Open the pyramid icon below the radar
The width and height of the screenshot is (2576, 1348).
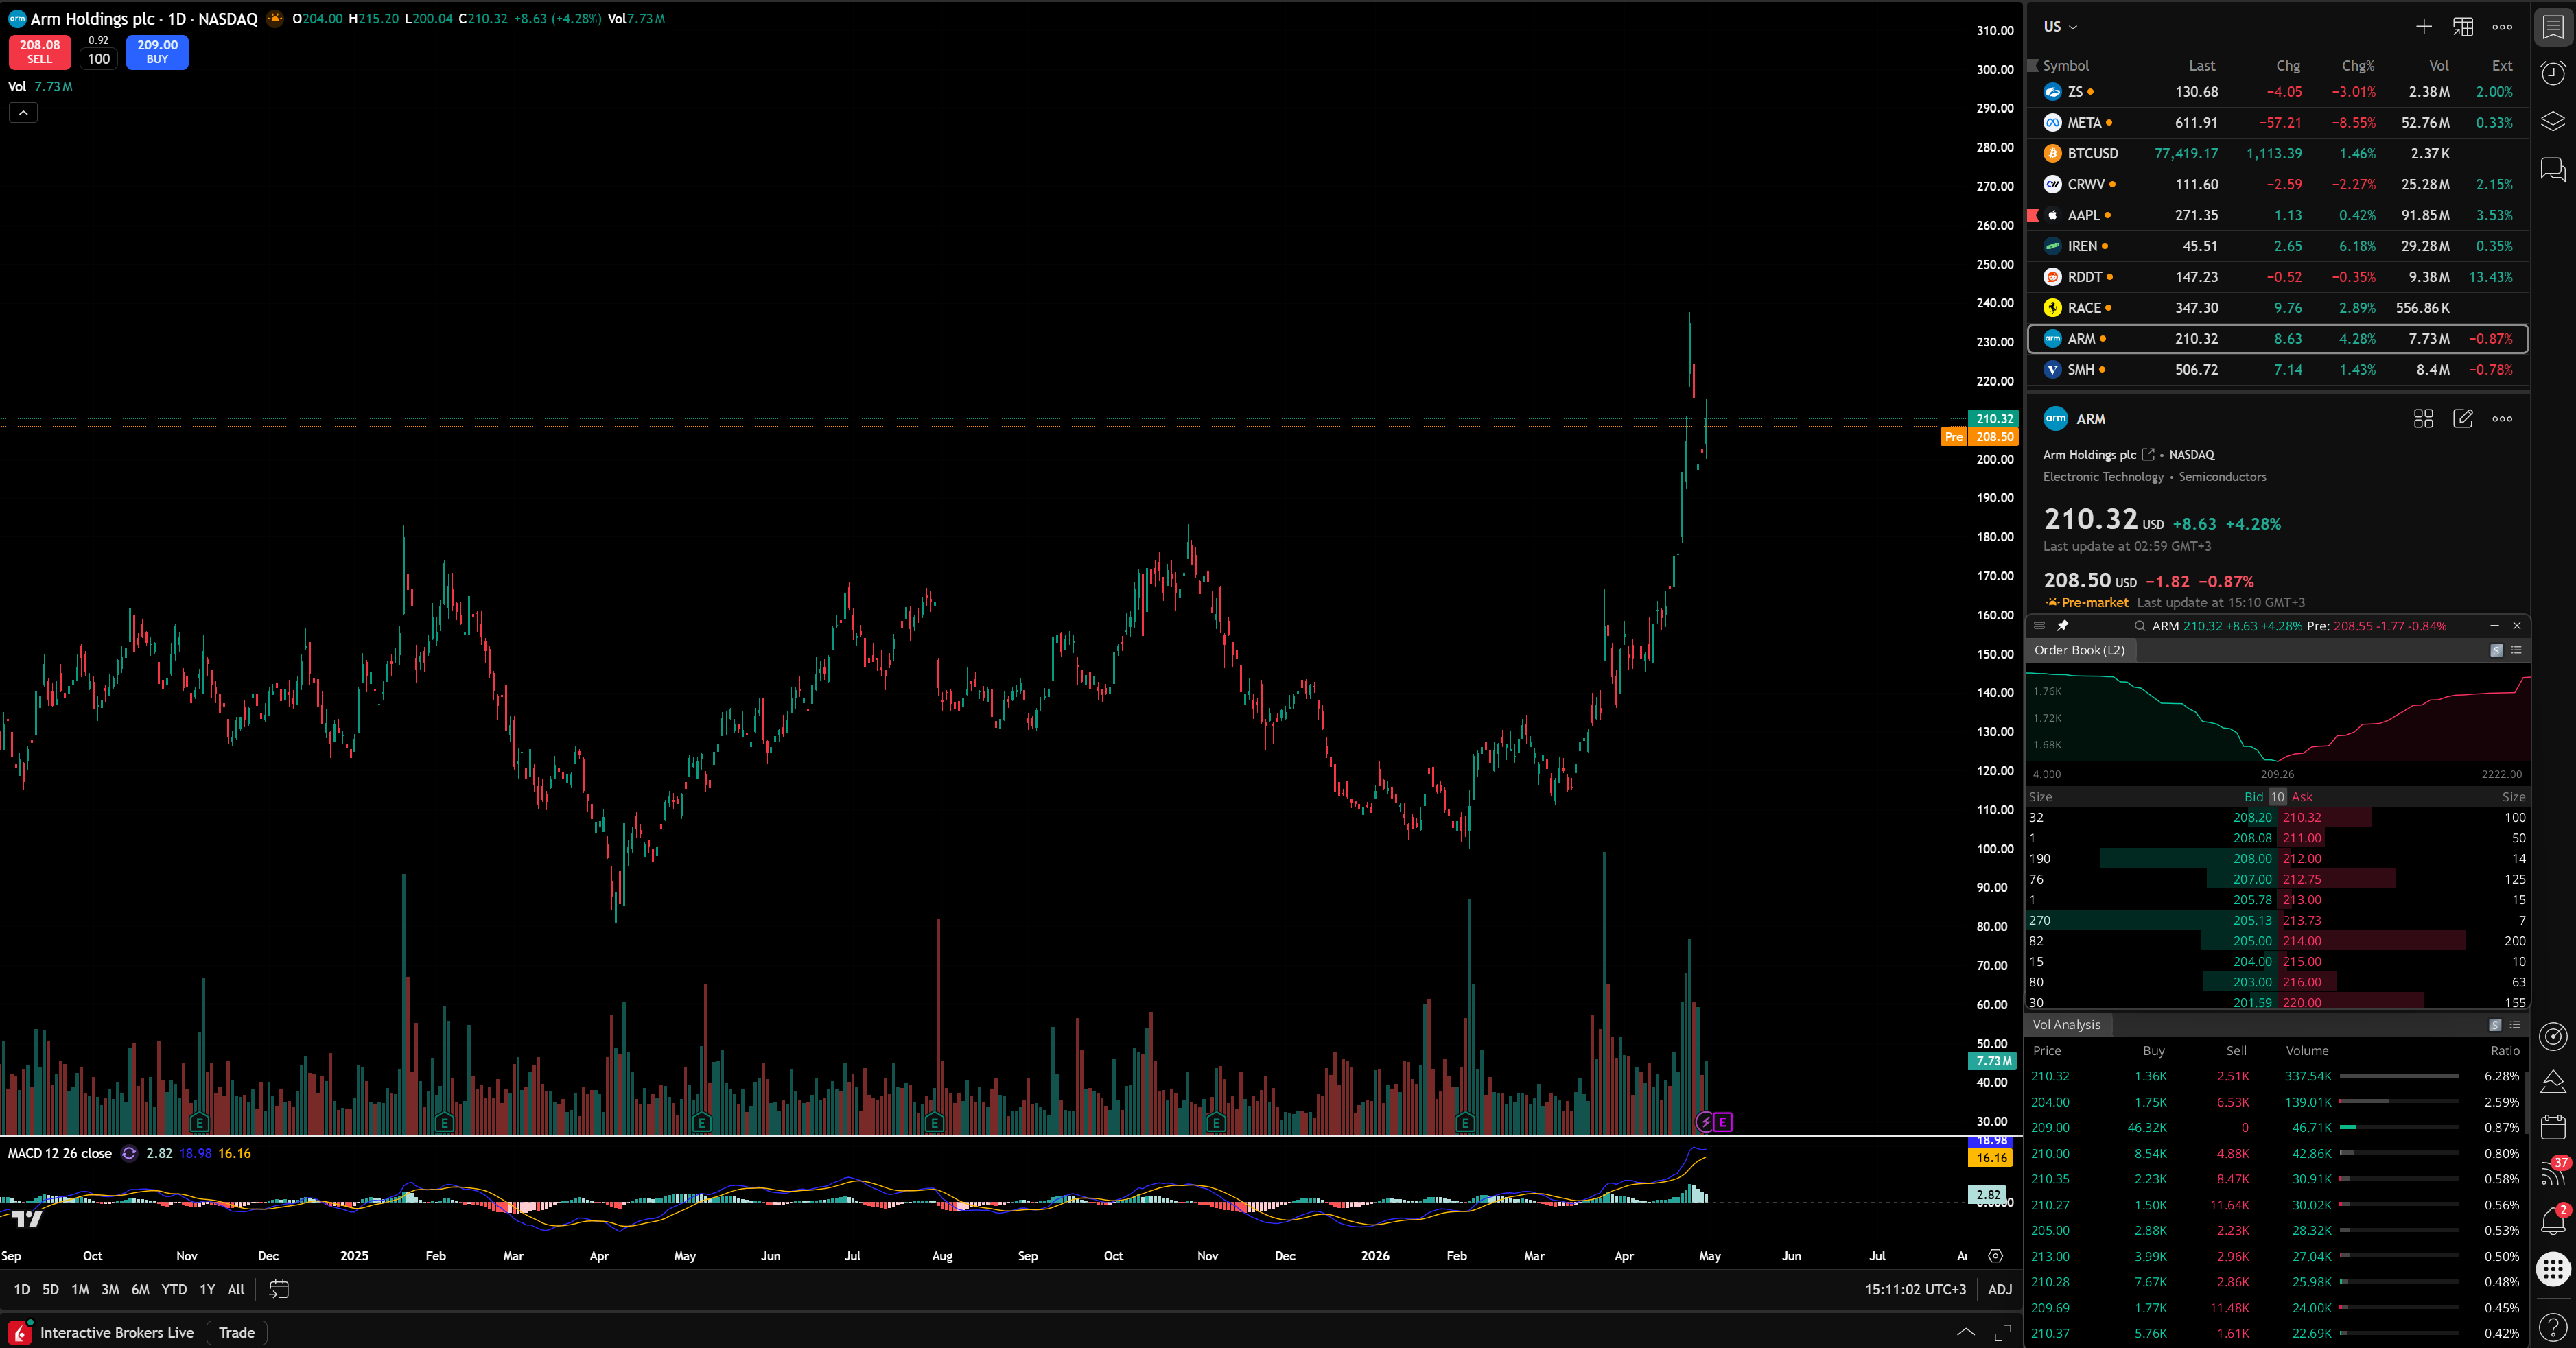pyautogui.click(x=2553, y=1081)
